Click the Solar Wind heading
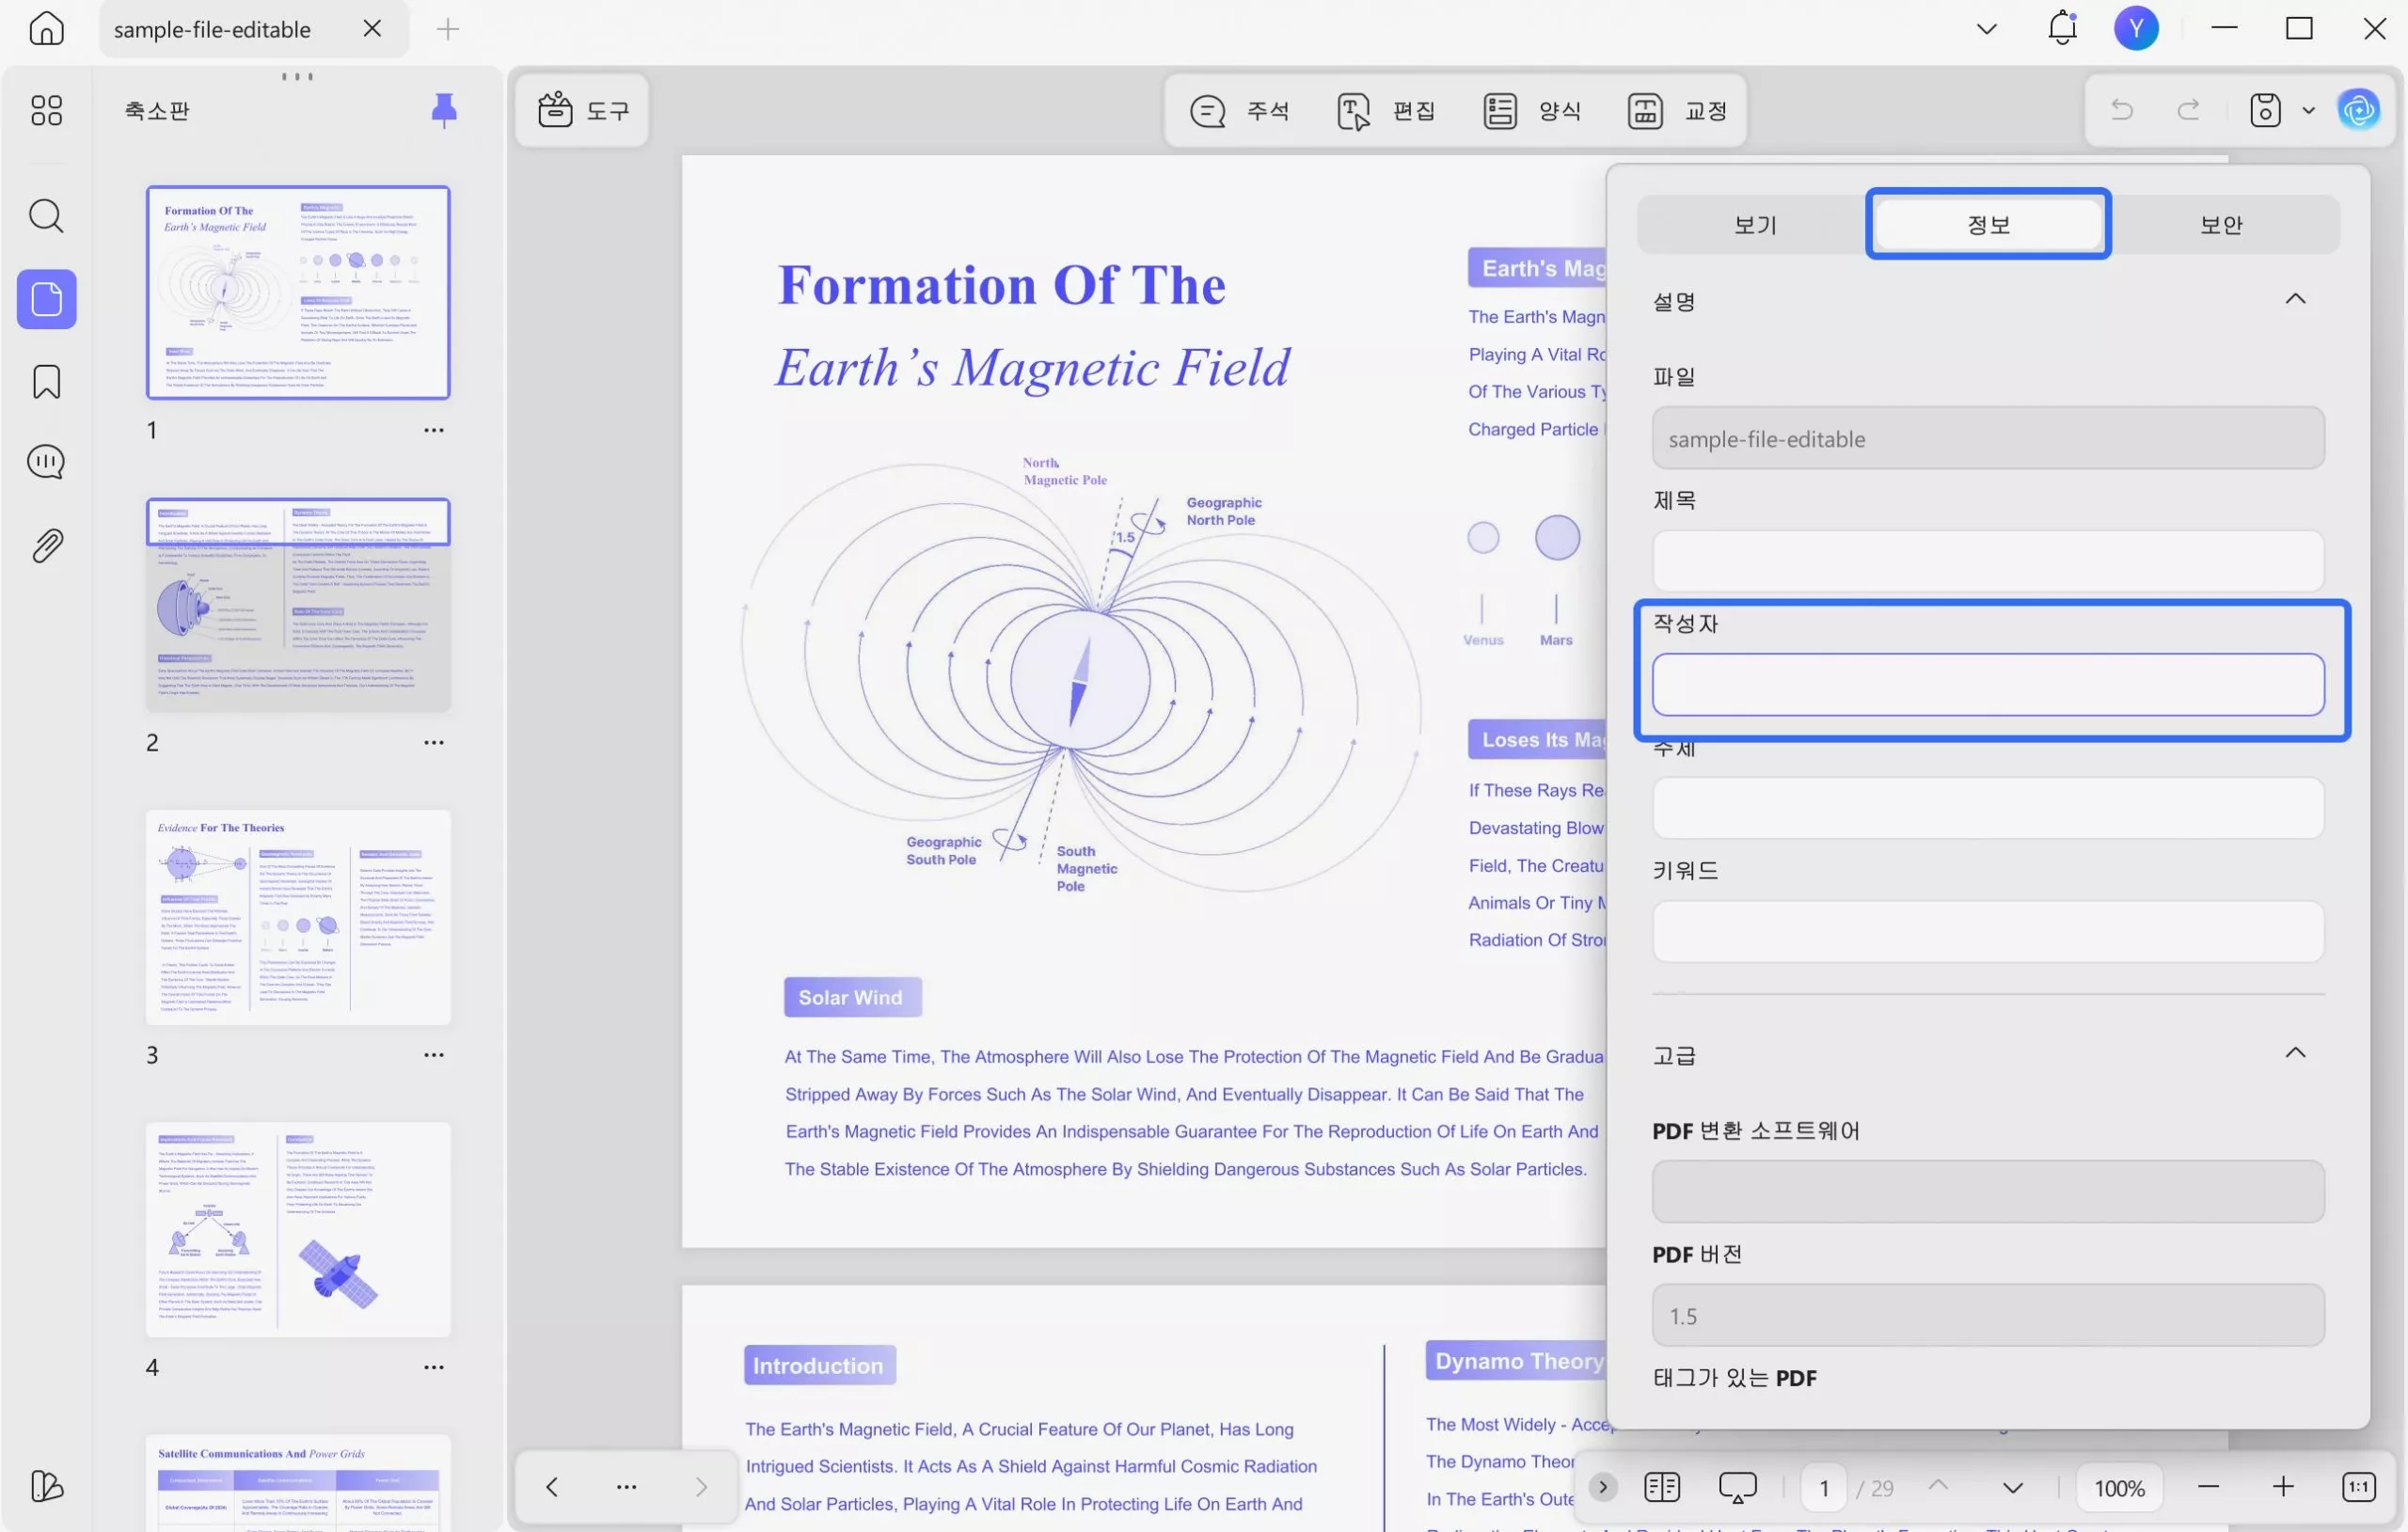Screen dimensions: 2408x1532 [851, 997]
